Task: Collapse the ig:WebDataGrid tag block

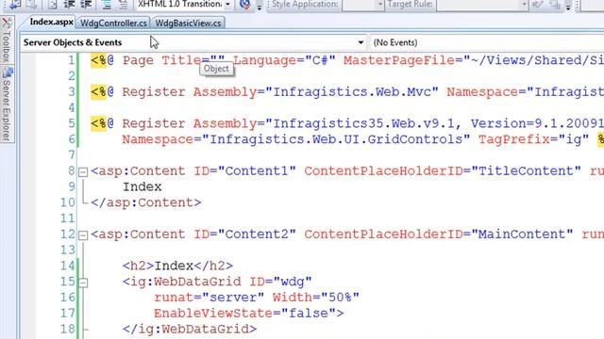Action: (x=83, y=282)
